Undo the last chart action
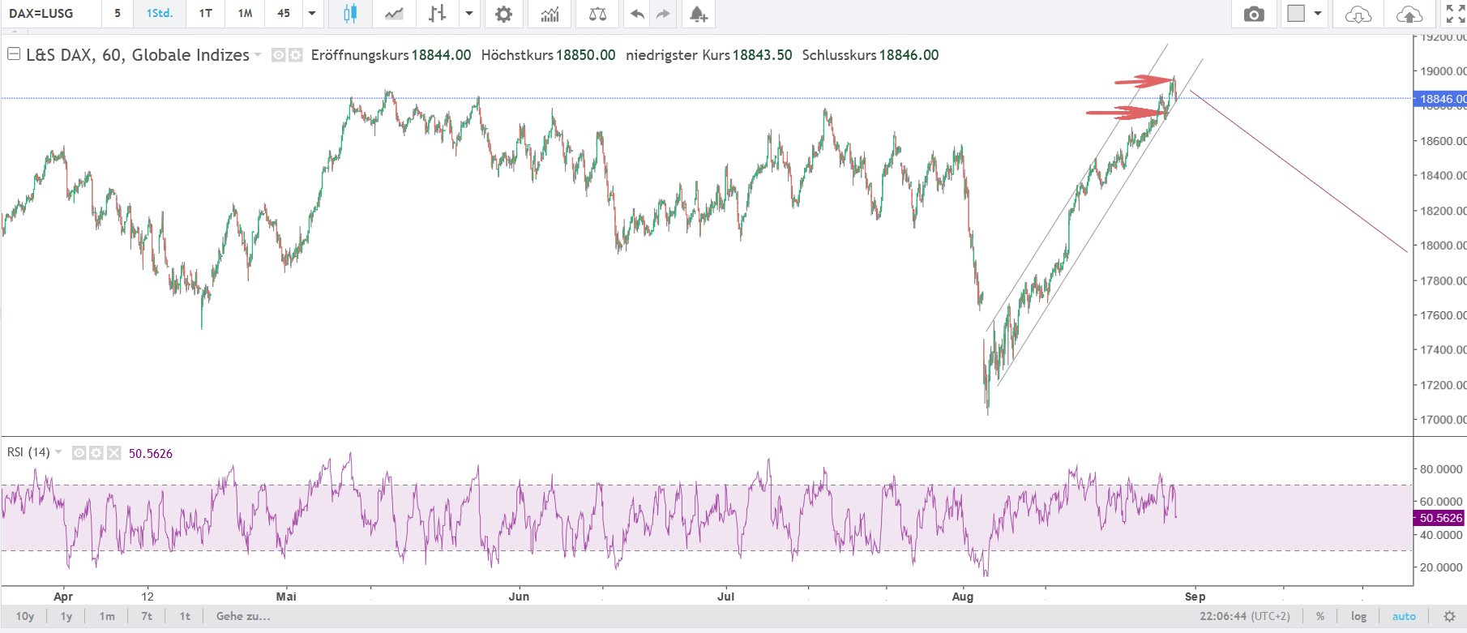This screenshot has height=633, width=1467. [x=638, y=14]
